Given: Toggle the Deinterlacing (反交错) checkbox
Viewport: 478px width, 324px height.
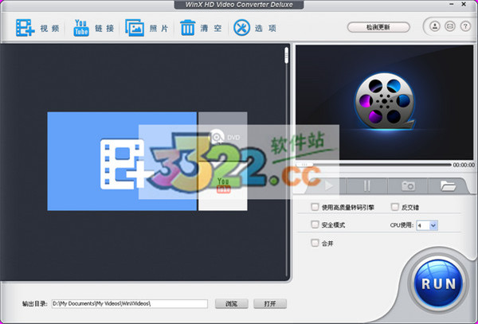Looking at the screenshot, I should click(x=394, y=207).
